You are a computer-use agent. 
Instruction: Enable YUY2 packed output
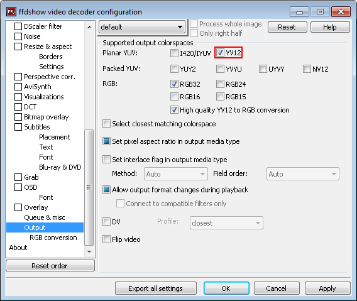coord(174,68)
